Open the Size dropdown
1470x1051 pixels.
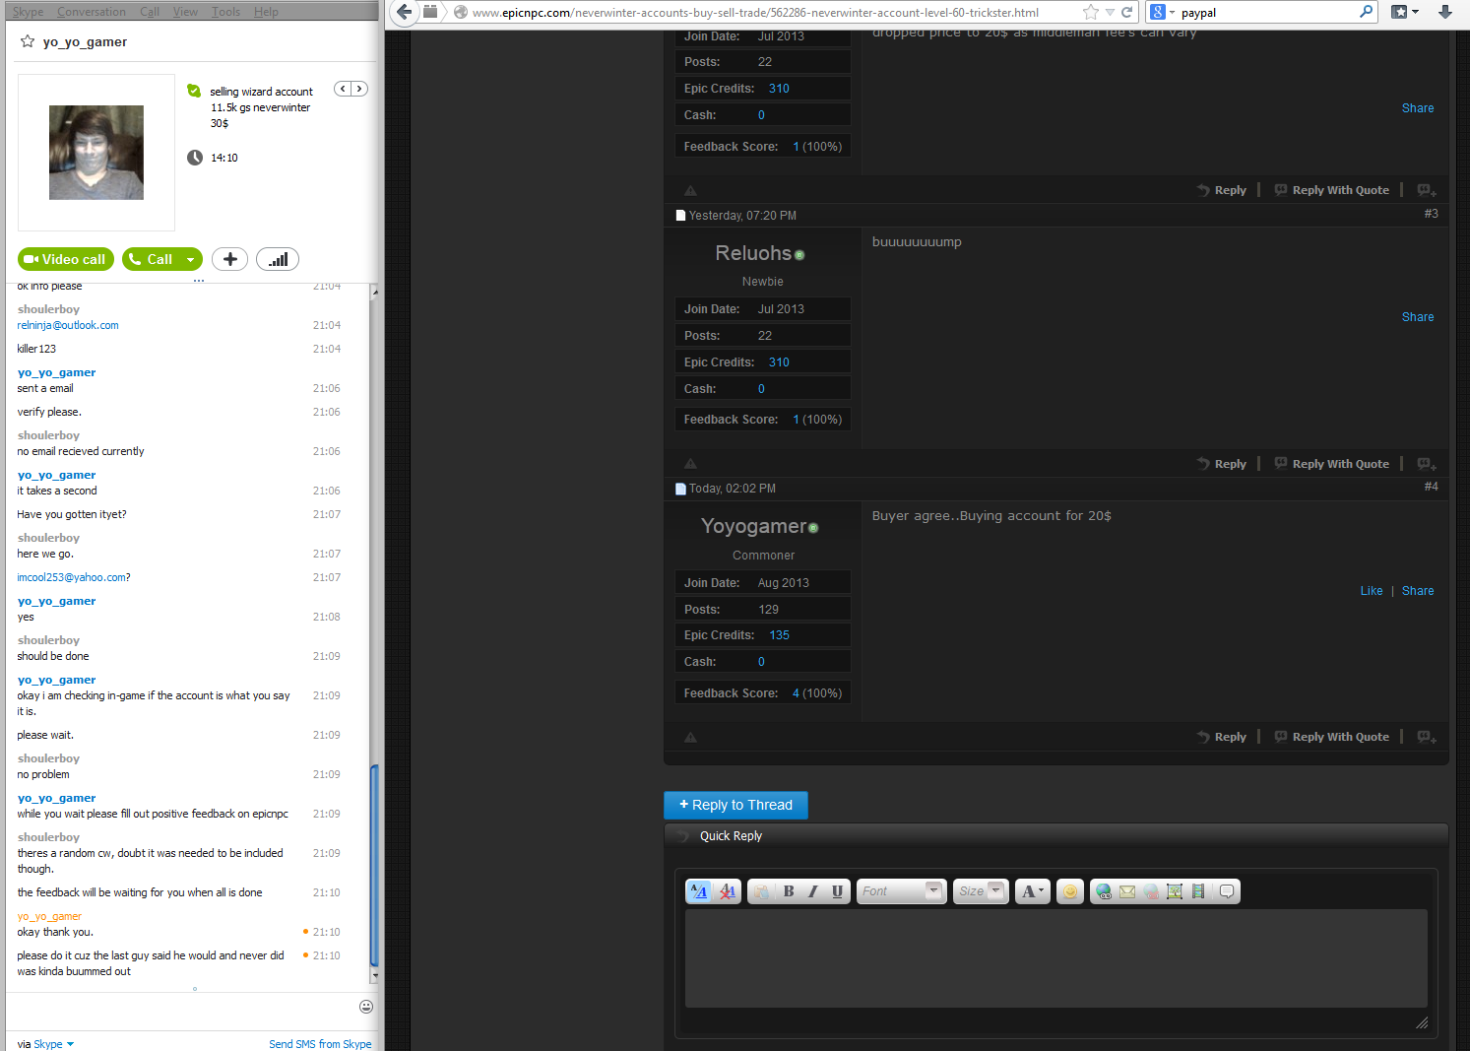(981, 891)
